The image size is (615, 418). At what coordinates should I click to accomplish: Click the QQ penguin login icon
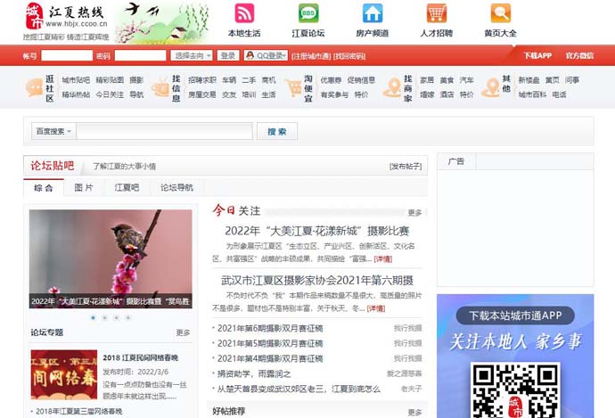click(x=250, y=55)
